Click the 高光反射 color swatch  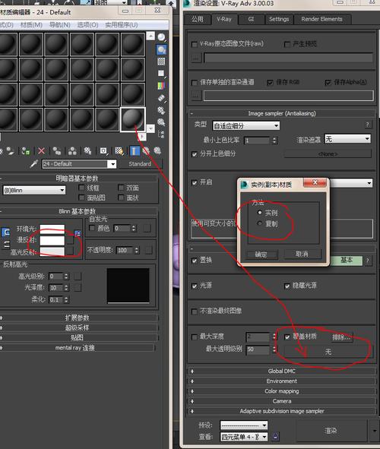pyautogui.click(x=52, y=251)
